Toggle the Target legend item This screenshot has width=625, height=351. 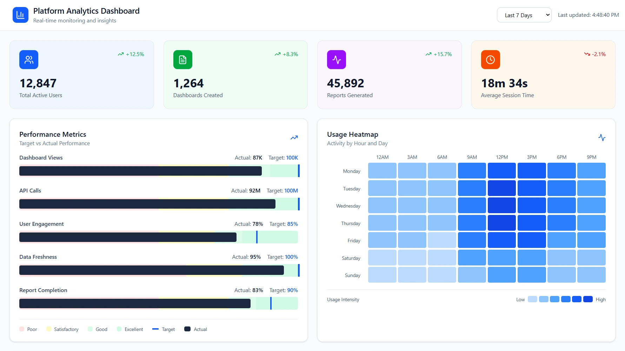[164, 329]
